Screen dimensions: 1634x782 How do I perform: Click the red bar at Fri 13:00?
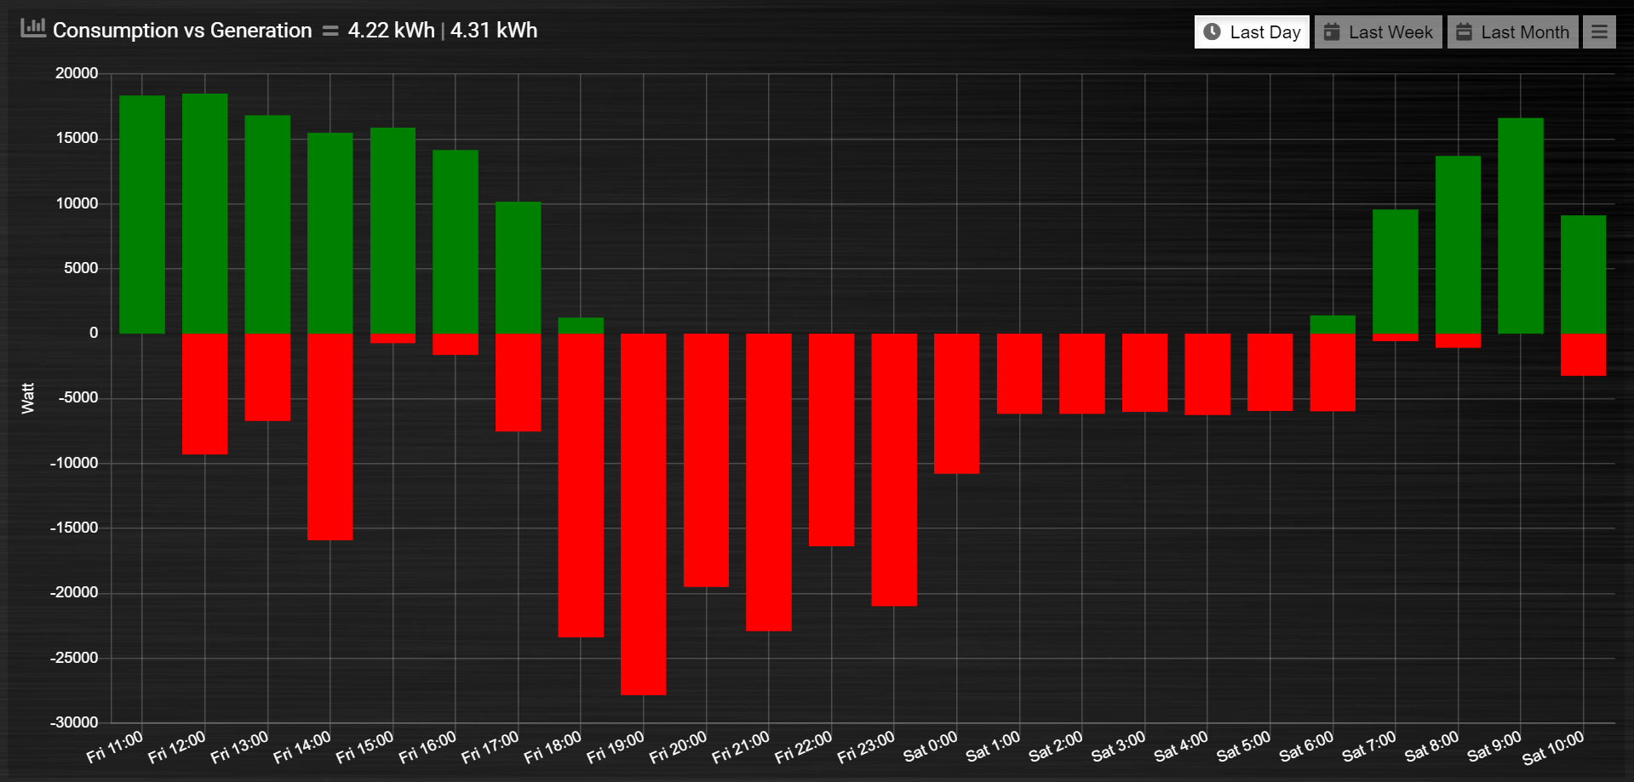click(x=267, y=377)
